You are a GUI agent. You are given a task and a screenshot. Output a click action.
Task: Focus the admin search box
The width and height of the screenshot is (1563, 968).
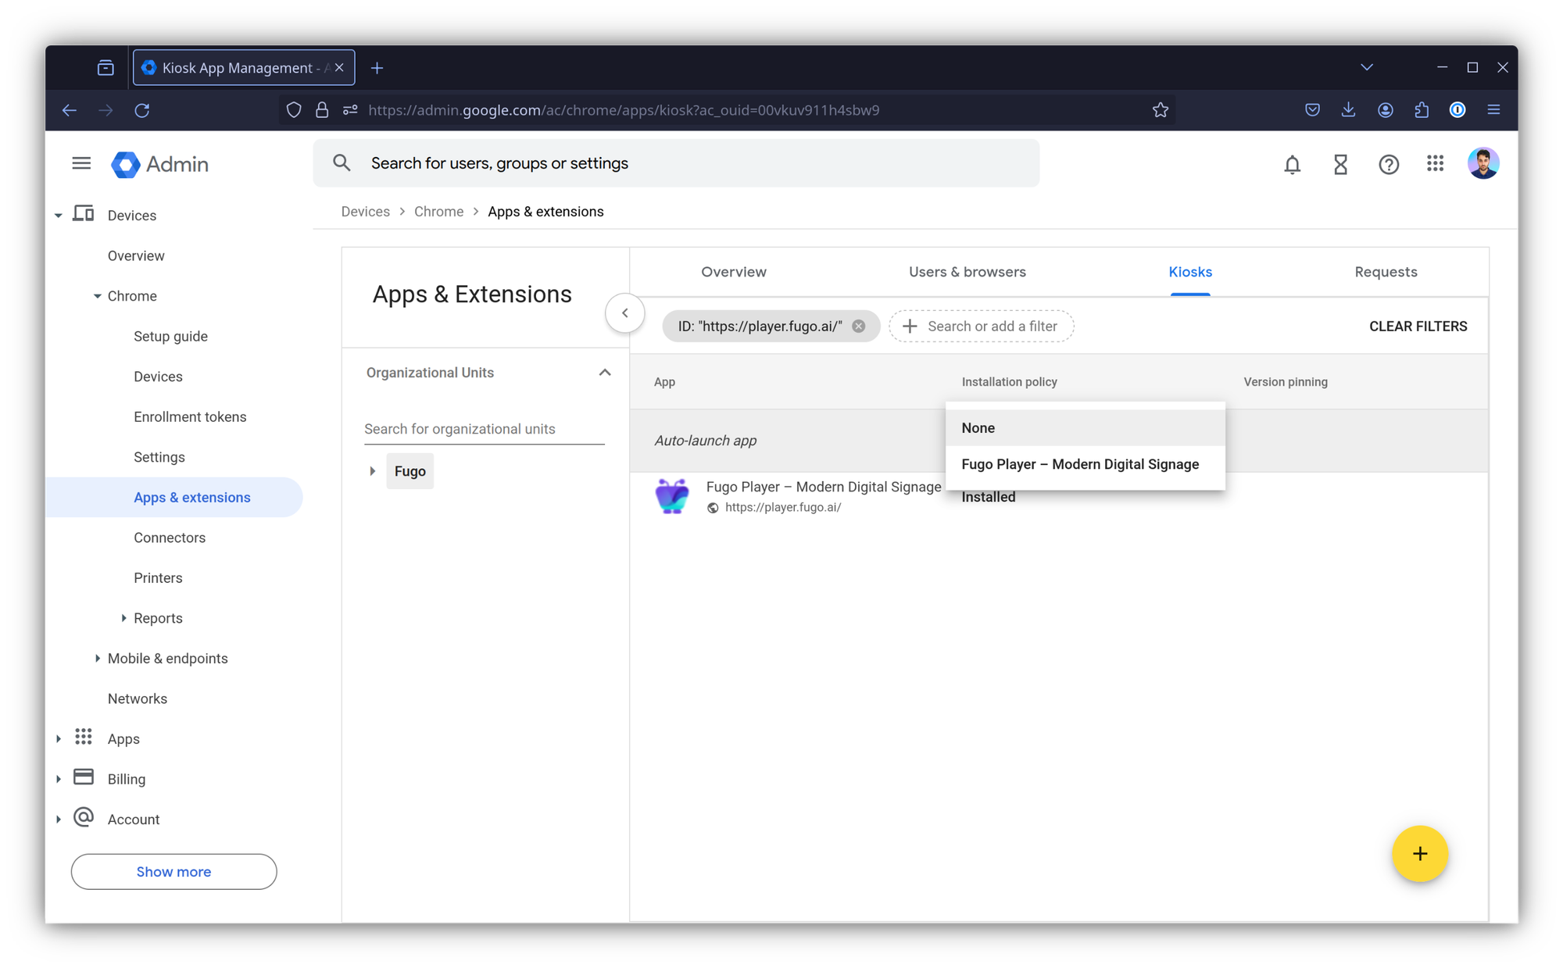click(x=676, y=163)
